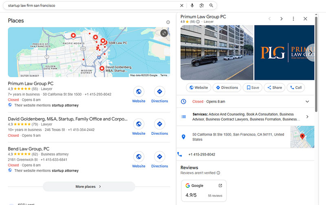The width and height of the screenshot is (326, 205).
Task: Click the magnifying glass search icon
Action: [211, 6]
